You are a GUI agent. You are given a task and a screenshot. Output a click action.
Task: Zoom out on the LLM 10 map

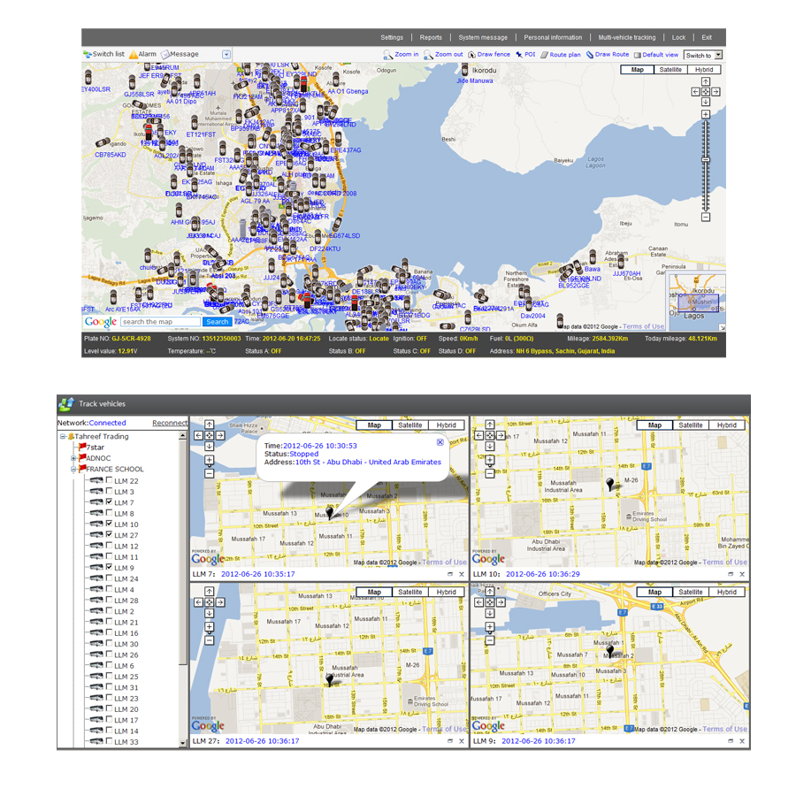pyautogui.click(x=490, y=474)
